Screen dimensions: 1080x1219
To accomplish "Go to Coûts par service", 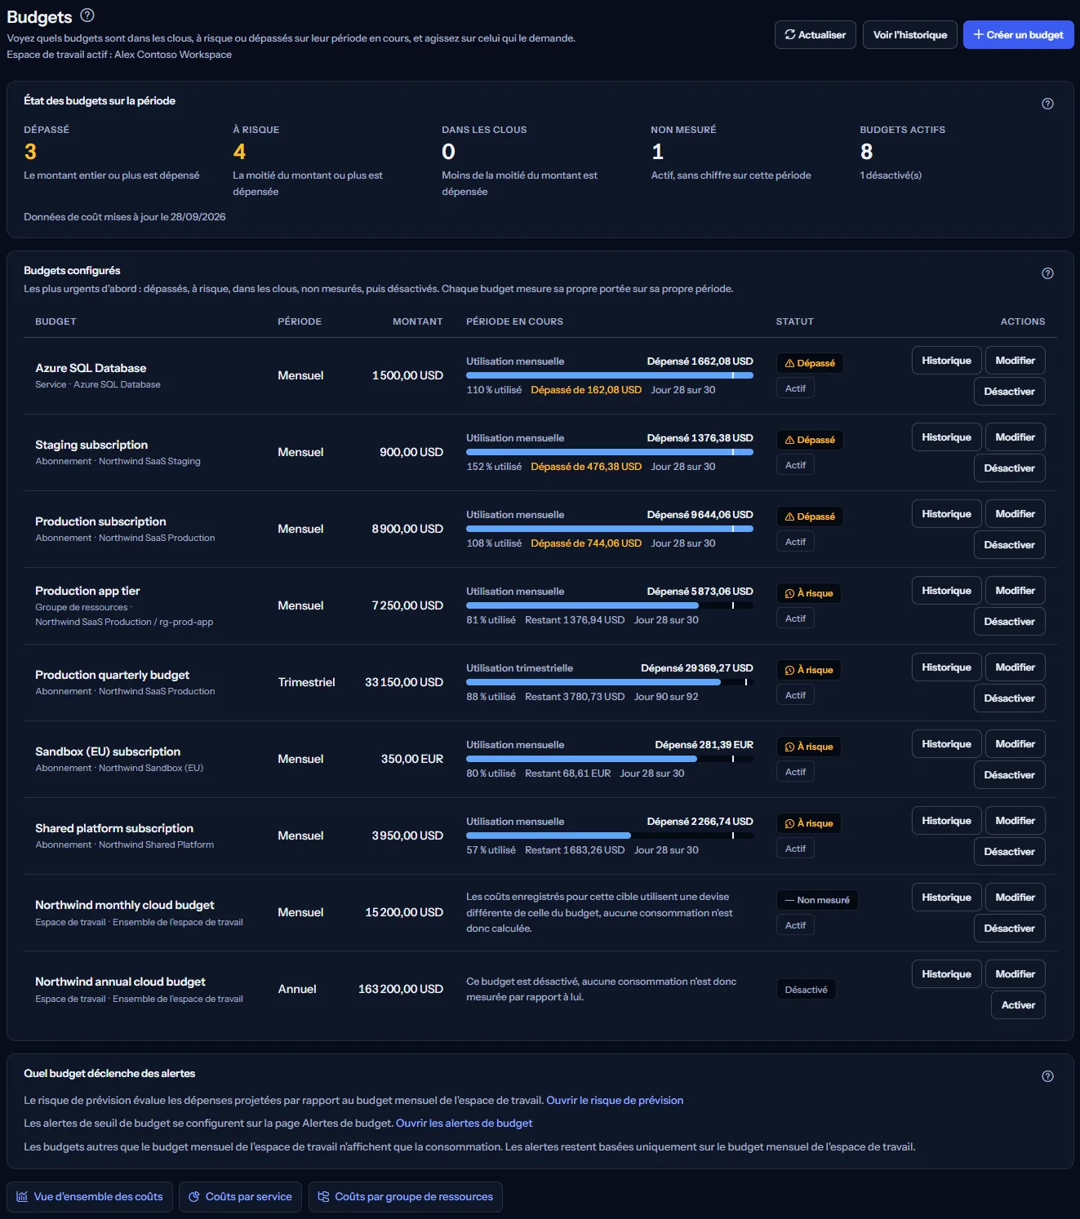I will tap(240, 1197).
